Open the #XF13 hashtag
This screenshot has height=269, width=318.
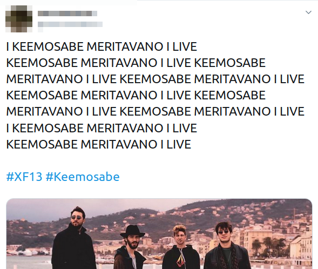24,177
